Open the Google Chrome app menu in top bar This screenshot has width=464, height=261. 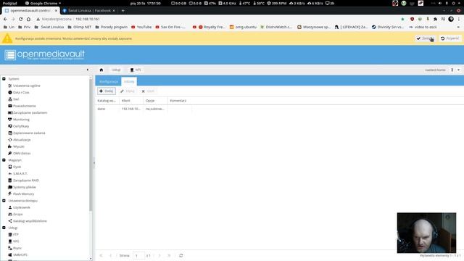tap(43, 3)
